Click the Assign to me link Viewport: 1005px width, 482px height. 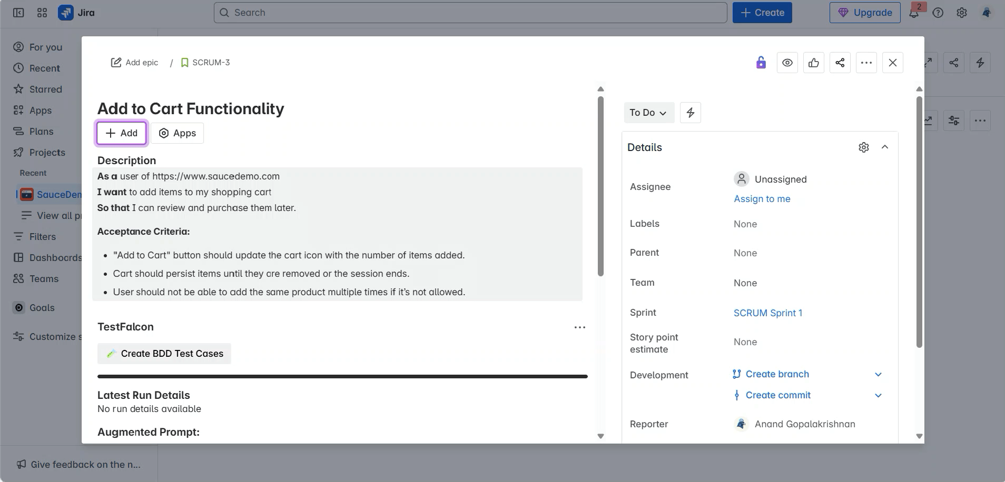(x=762, y=199)
